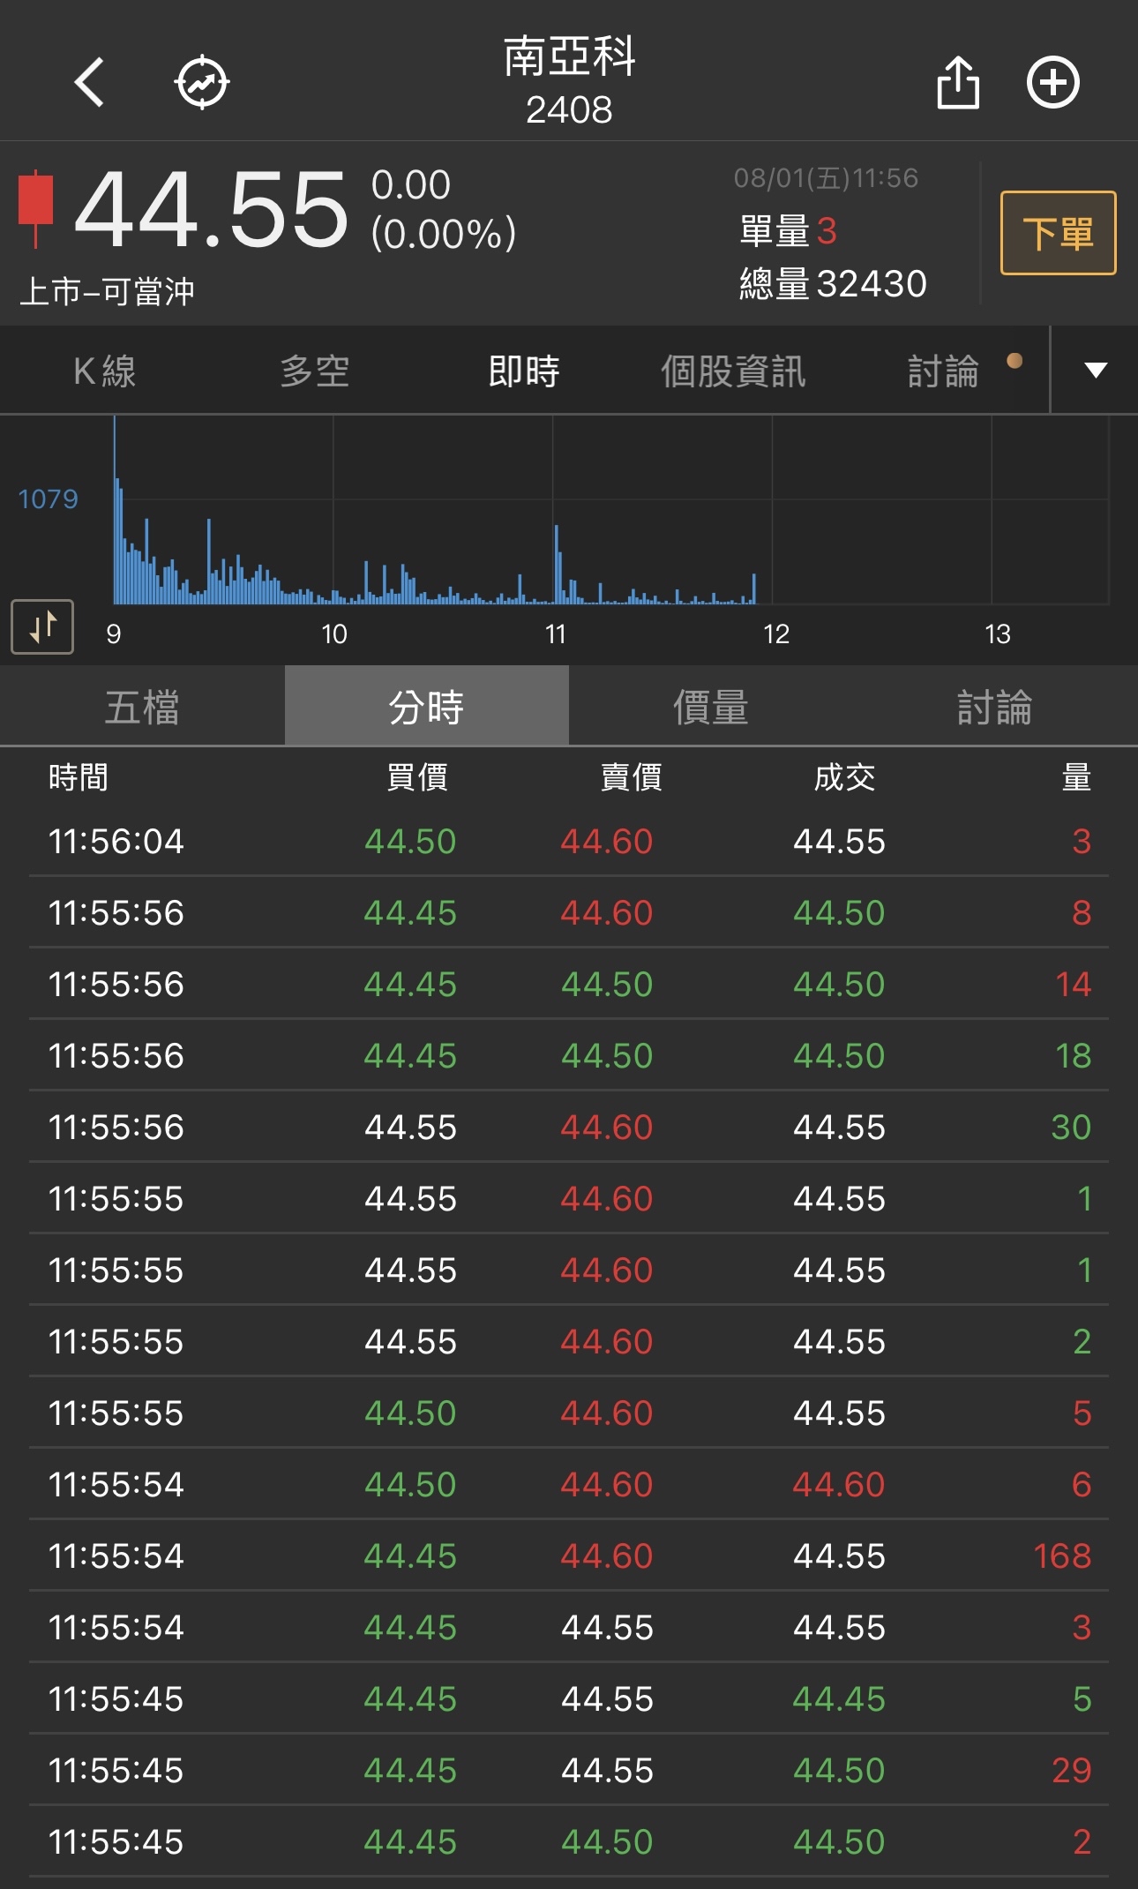Open the 討論 tab with notification dot

tap(943, 371)
